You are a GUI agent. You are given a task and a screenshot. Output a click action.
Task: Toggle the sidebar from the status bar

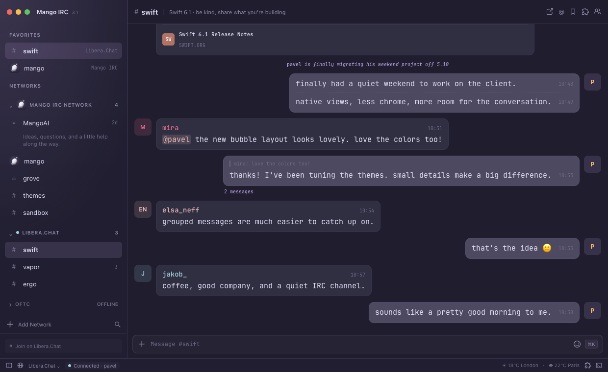[9, 366]
